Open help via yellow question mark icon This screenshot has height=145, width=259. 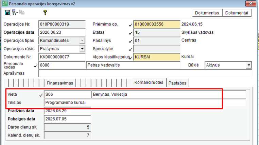45,12
